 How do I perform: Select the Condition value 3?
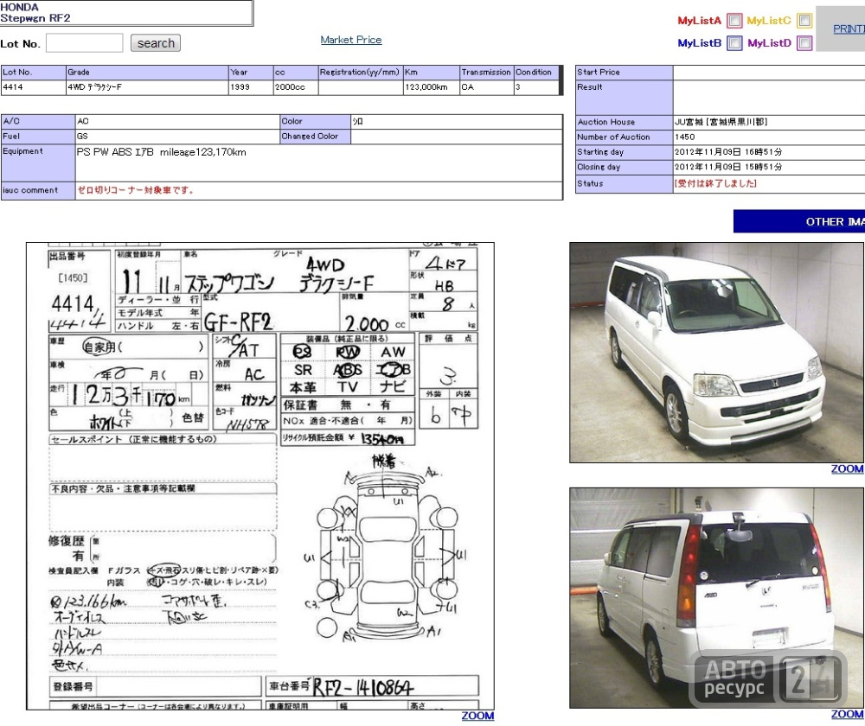[517, 87]
